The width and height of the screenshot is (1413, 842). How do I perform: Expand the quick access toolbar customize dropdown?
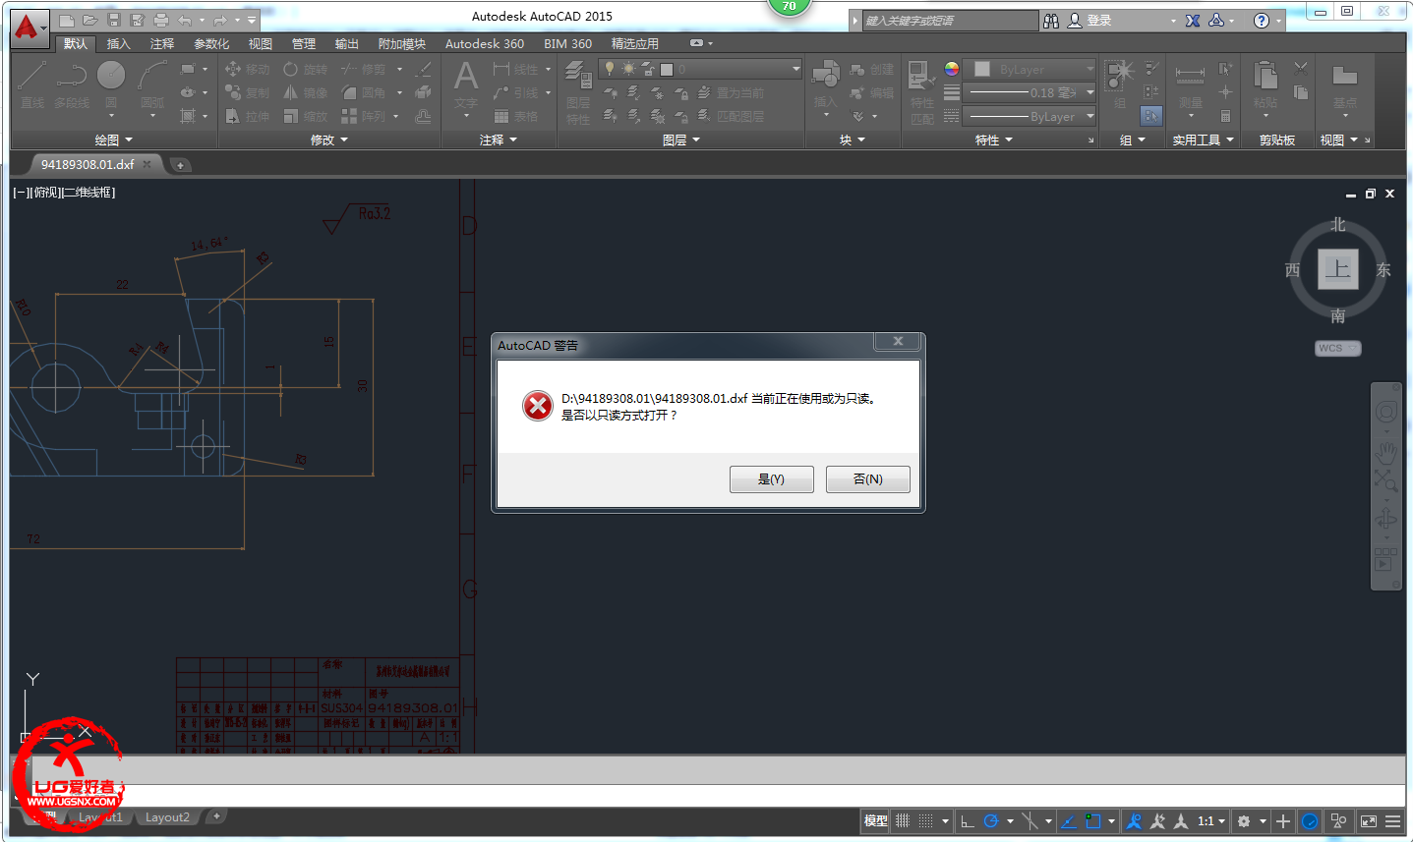(252, 20)
